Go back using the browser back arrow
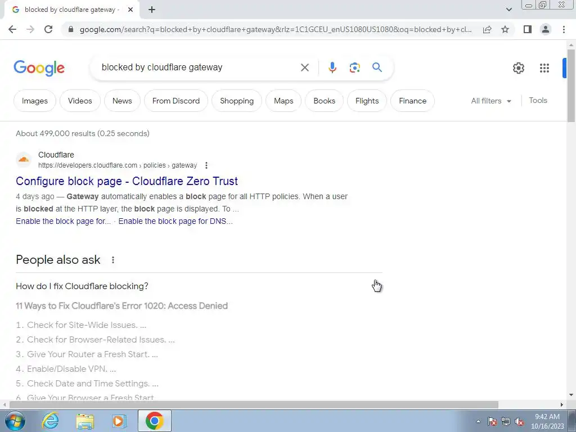576x432 pixels. 12,29
